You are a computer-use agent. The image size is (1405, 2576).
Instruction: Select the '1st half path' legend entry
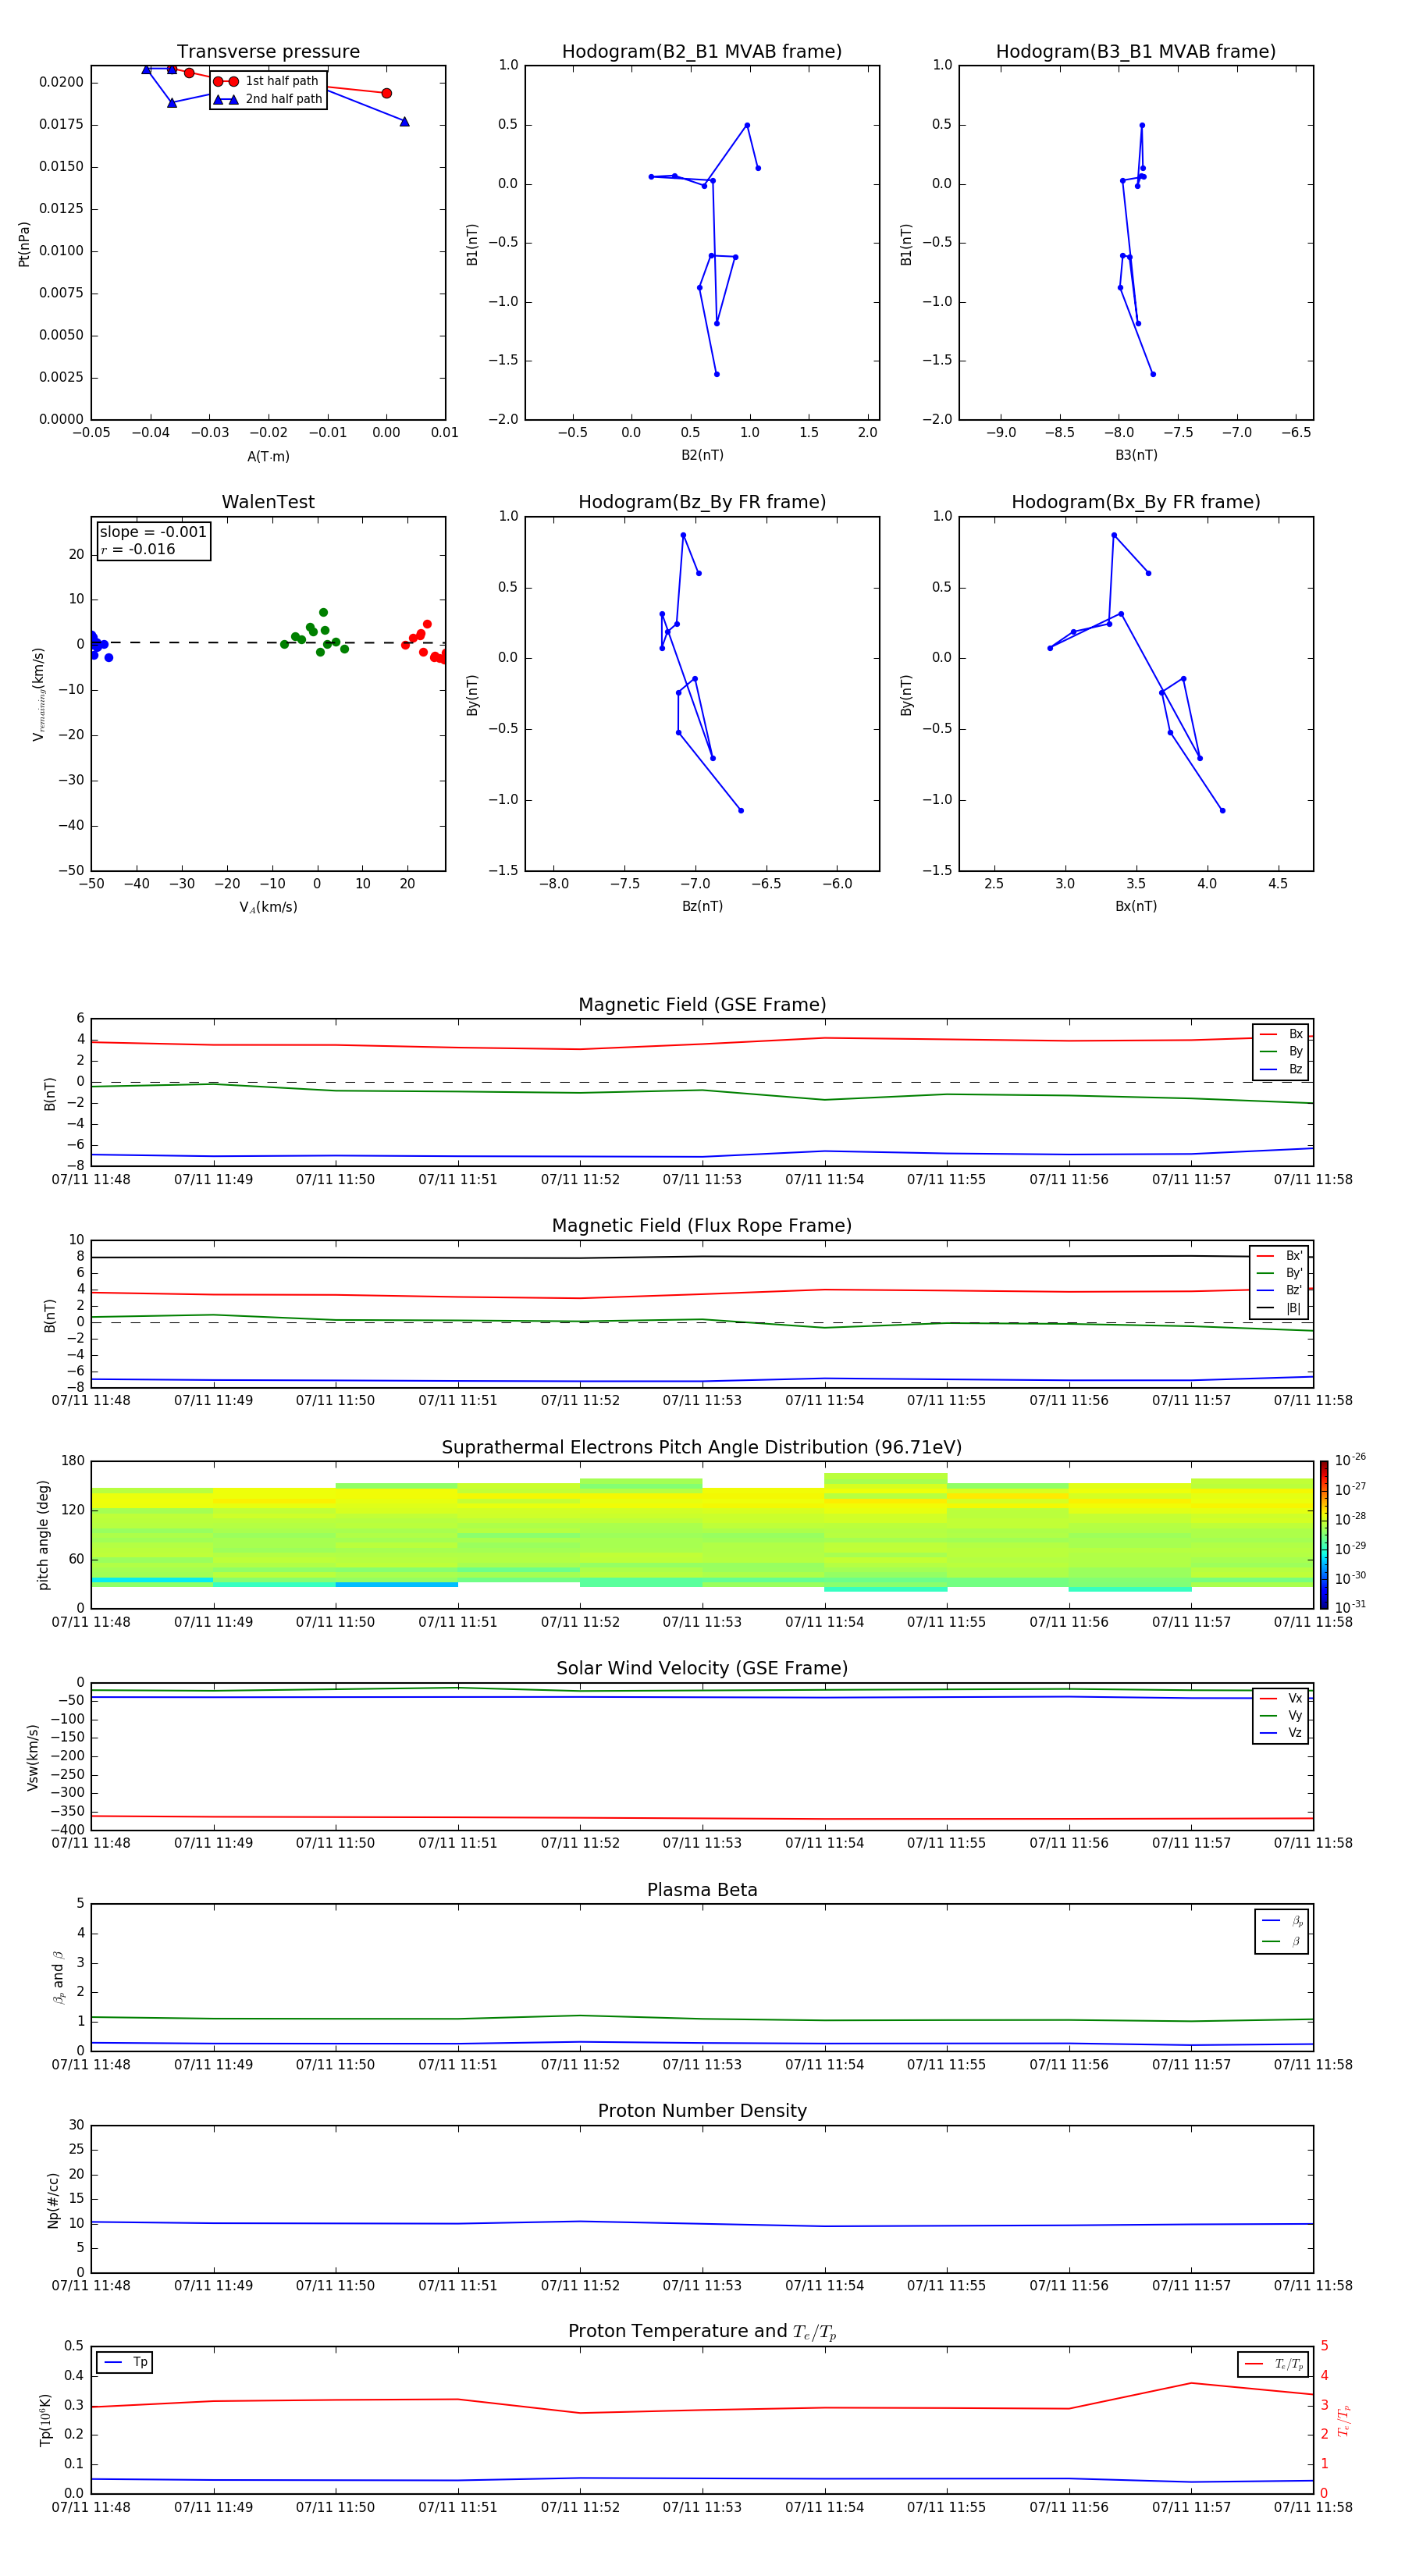pyautogui.click(x=267, y=81)
